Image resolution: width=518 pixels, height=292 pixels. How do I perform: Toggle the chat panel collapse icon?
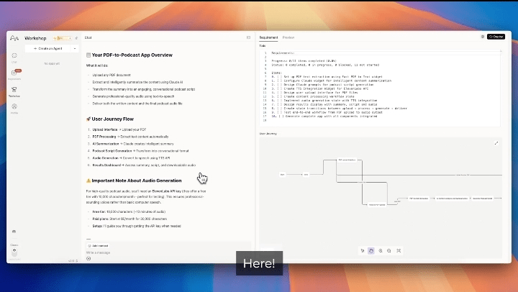pyautogui.click(x=248, y=37)
